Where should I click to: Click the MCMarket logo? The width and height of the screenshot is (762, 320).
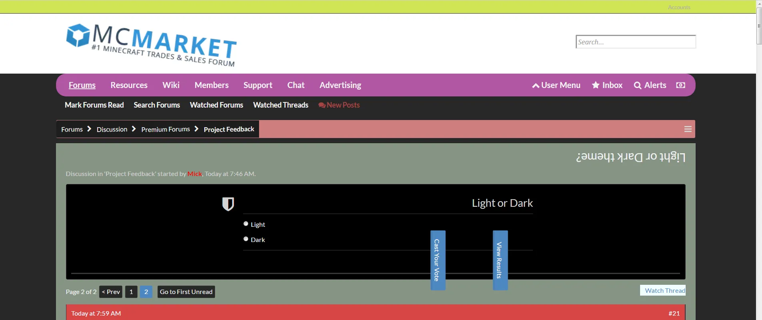tap(152, 45)
